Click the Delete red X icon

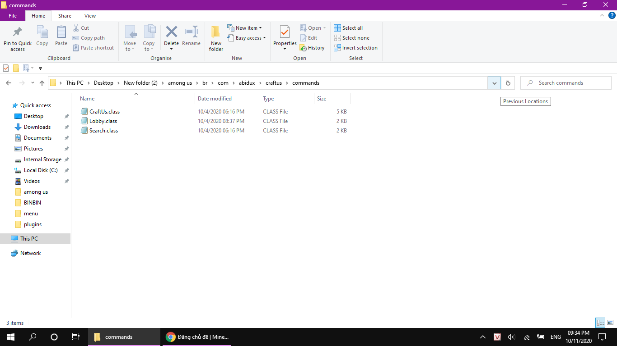click(x=171, y=32)
